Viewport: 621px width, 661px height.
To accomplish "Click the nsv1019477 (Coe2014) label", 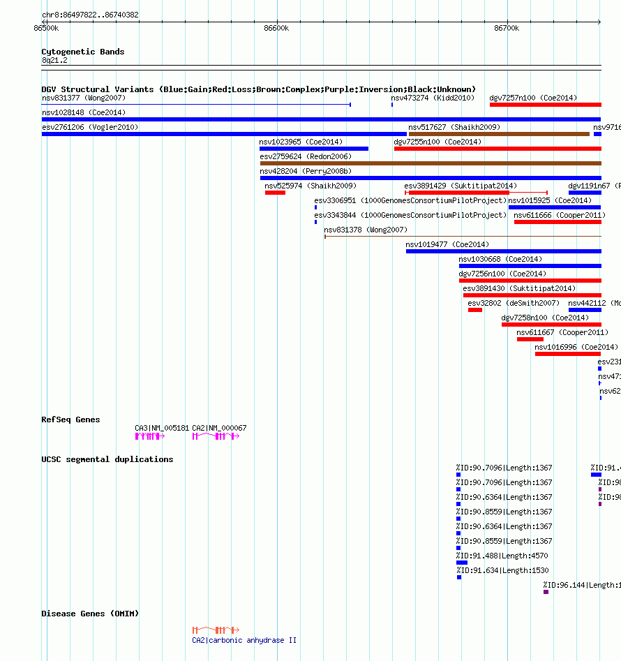I will [447, 244].
